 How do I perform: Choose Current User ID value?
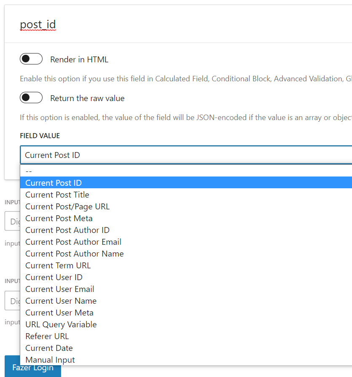point(53,277)
